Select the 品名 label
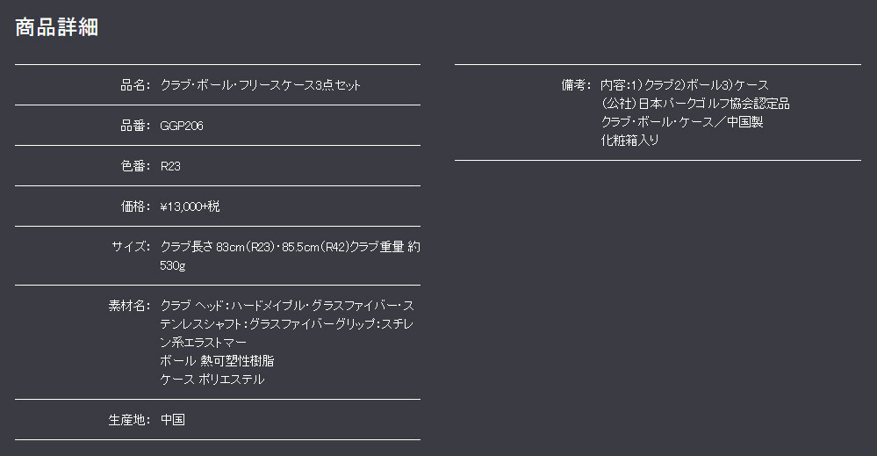This screenshot has width=877, height=456. click(x=135, y=85)
